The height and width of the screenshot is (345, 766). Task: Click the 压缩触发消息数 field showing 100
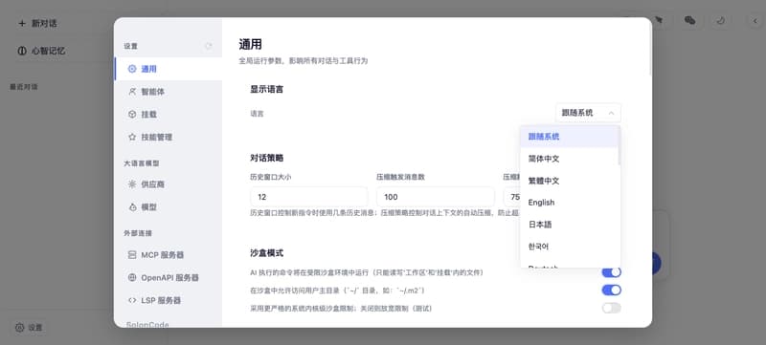pyautogui.click(x=436, y=197)
